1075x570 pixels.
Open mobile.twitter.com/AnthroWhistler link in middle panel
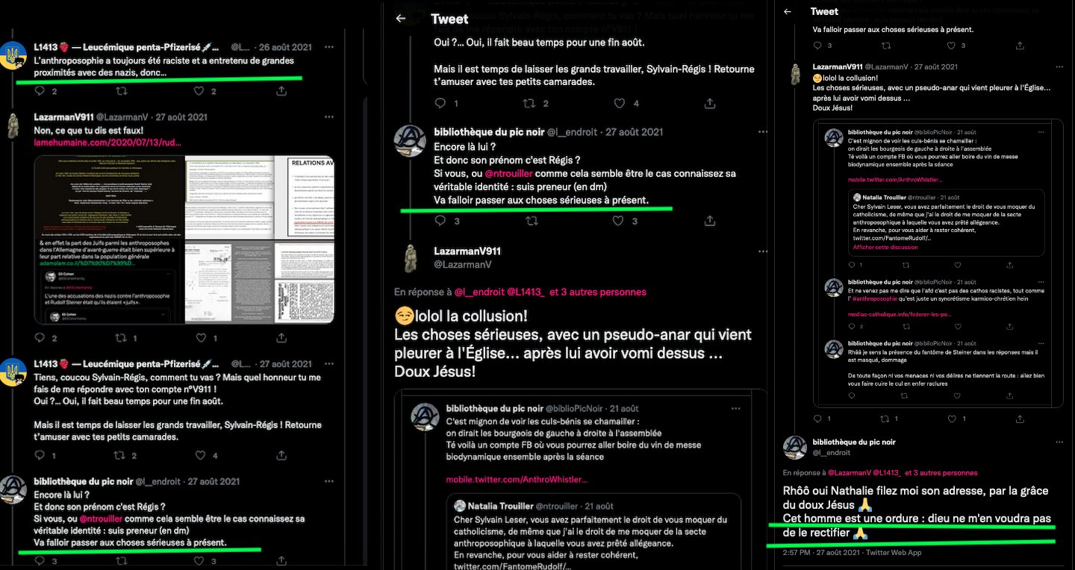[517, 479]
